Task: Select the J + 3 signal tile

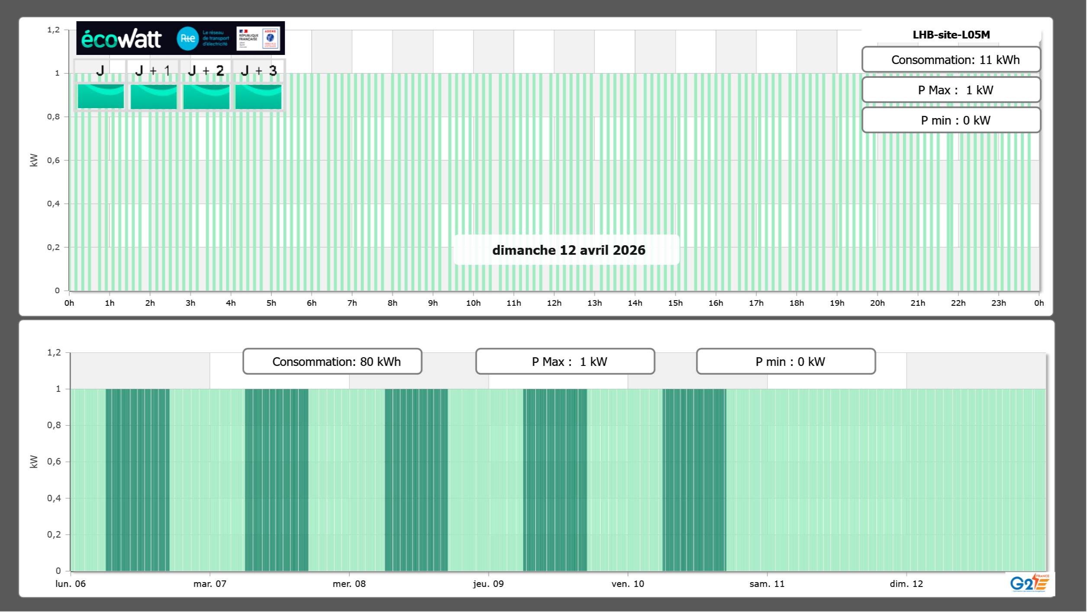Action: (258, 96)
